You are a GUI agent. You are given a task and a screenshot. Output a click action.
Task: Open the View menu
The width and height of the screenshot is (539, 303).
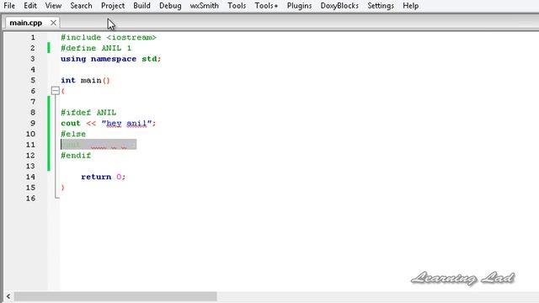(53, 6)
